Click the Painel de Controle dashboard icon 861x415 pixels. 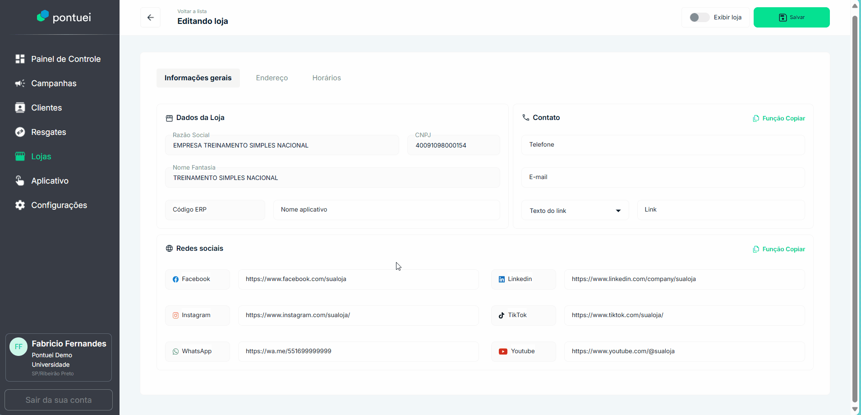20,59
